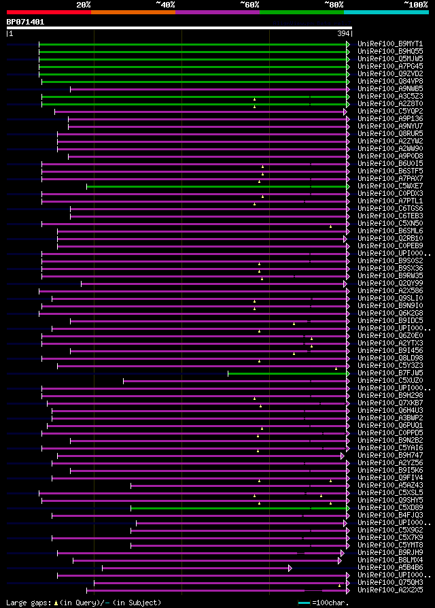435x608 pixels.
Task: Click the query end position 394 label
Action: 343,34
